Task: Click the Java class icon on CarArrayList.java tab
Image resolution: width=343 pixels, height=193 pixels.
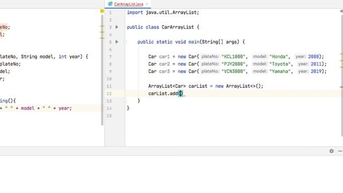Action: [110, 4]
